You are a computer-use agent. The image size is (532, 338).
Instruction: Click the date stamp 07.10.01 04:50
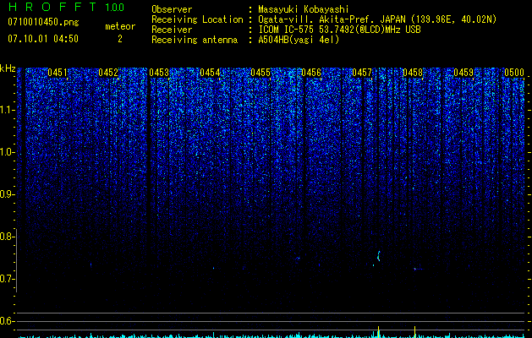(43, 39)
